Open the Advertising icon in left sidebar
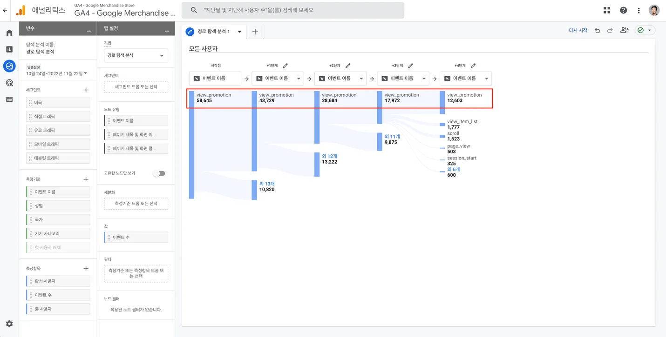This screenshot has width=666, height=337. click(9, 83)
